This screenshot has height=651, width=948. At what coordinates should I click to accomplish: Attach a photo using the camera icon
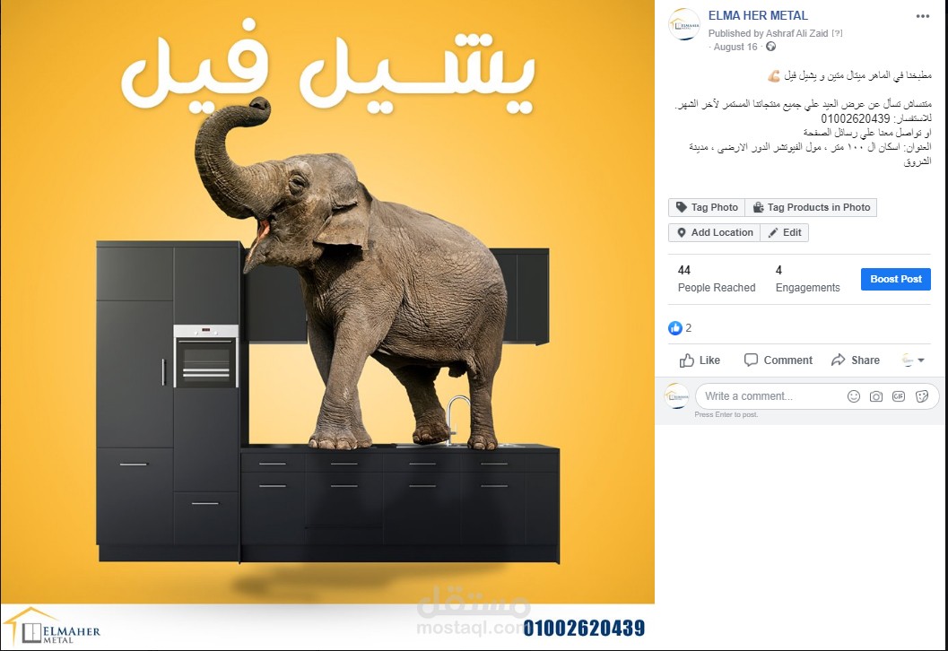(x=876, y=396)
